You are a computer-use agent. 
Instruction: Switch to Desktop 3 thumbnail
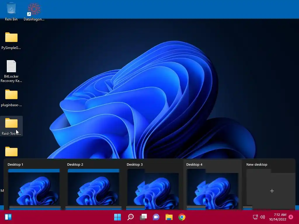pos(153,189)
